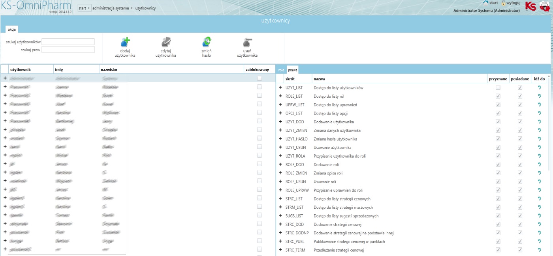Select the 'akcje' tab
553x256 pixels.
[x=12, y=30]
